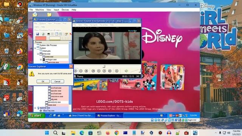This screenshot has height=136, width=242.
Task: Click the Skip Back button
Action: point(93,71)
